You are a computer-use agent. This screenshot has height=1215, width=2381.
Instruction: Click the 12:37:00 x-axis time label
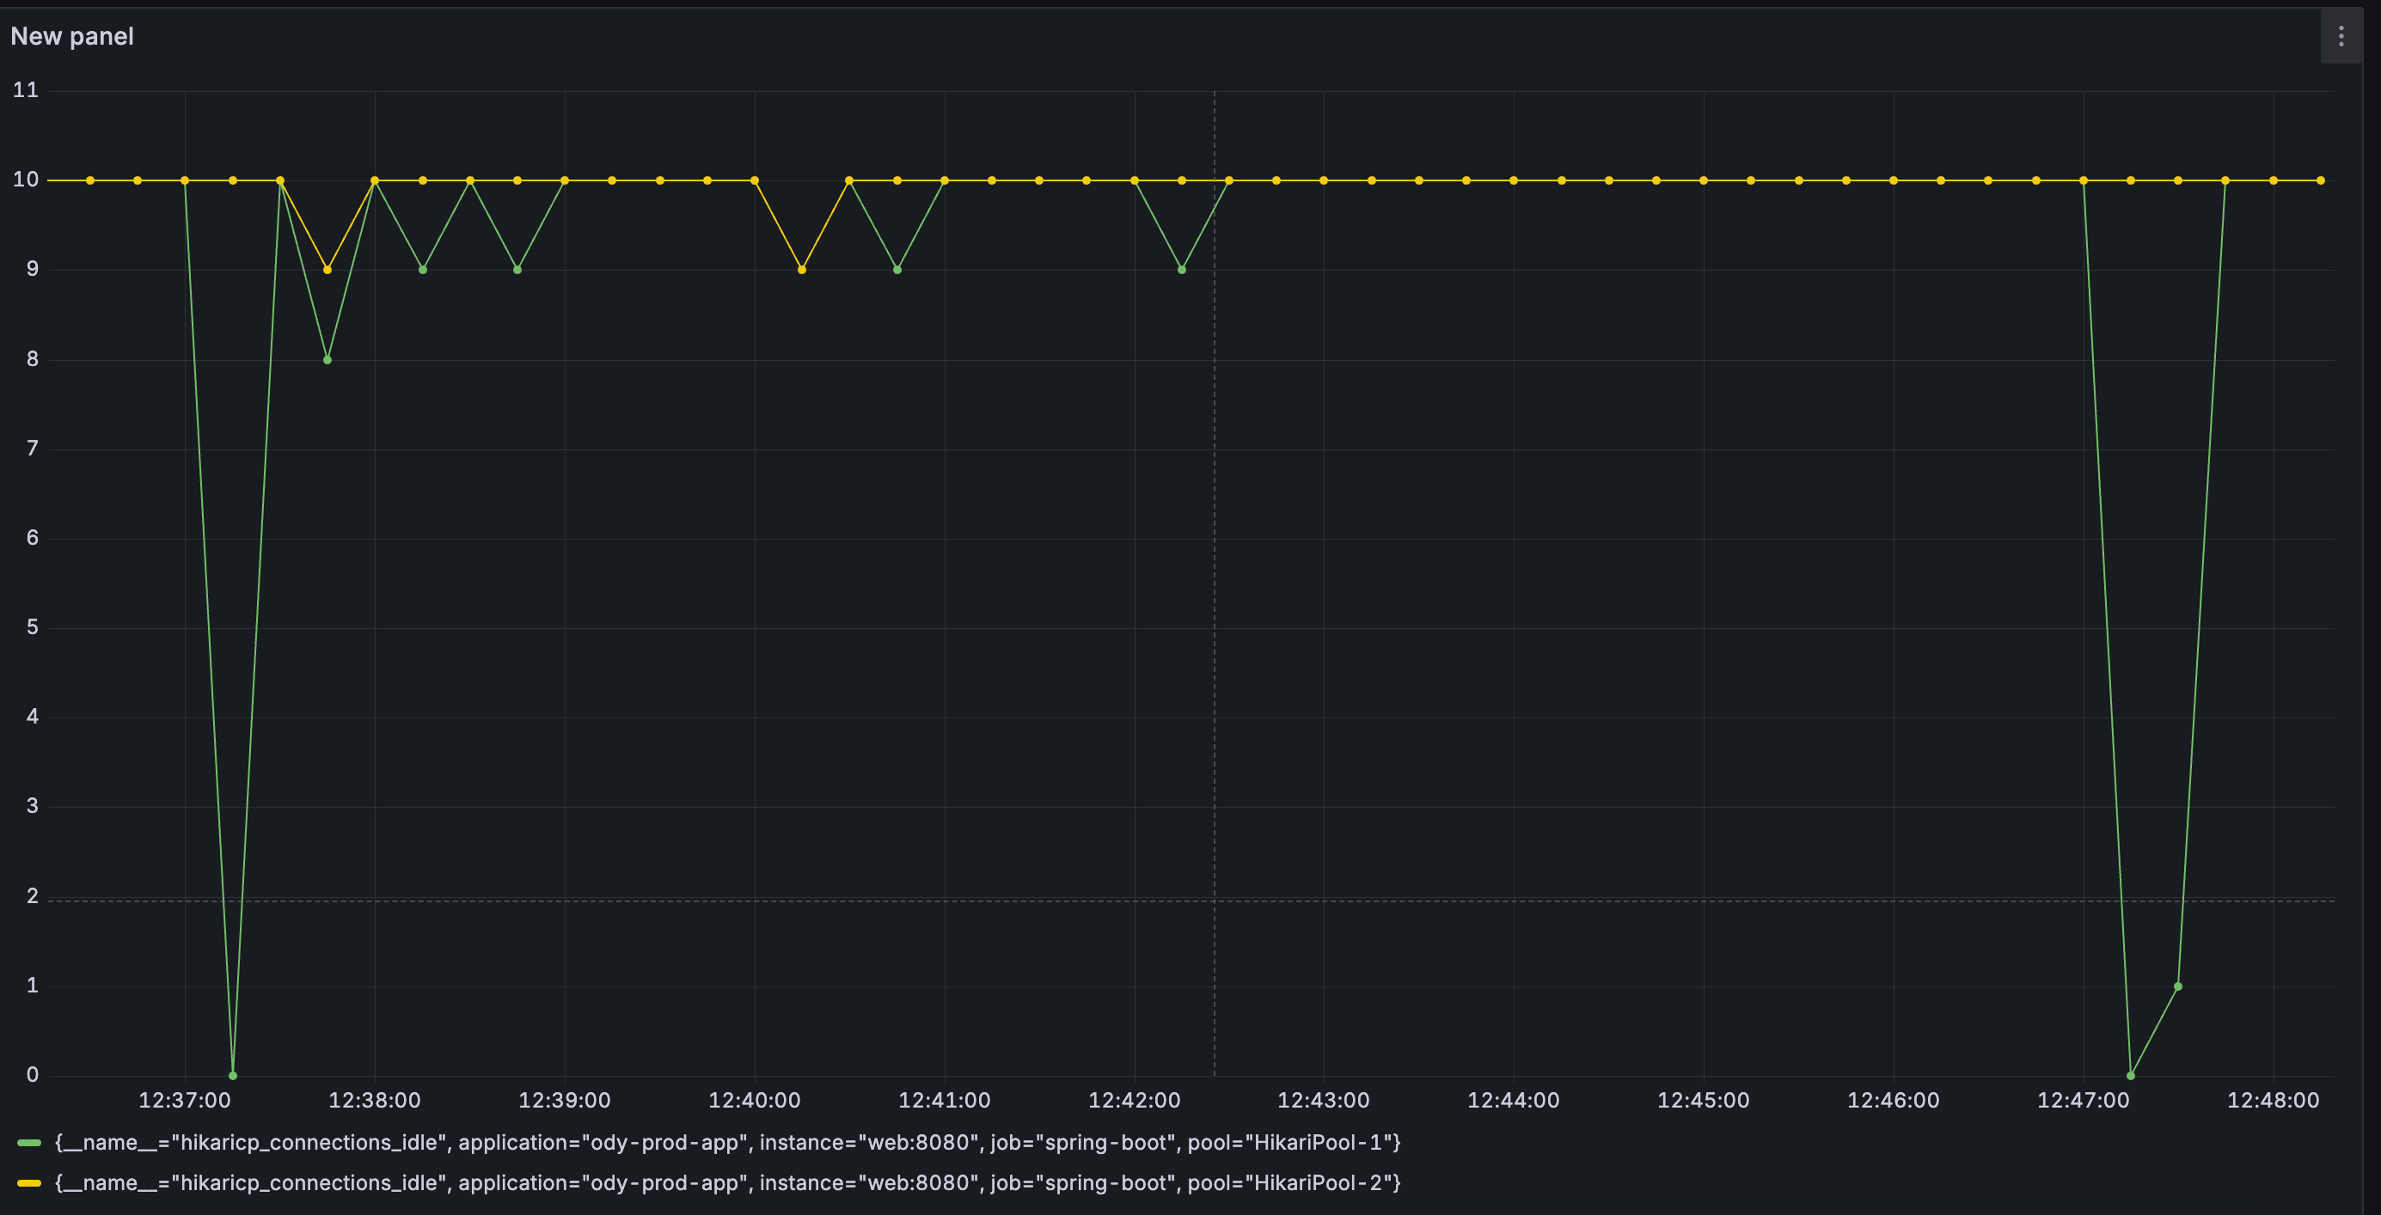184,1101
